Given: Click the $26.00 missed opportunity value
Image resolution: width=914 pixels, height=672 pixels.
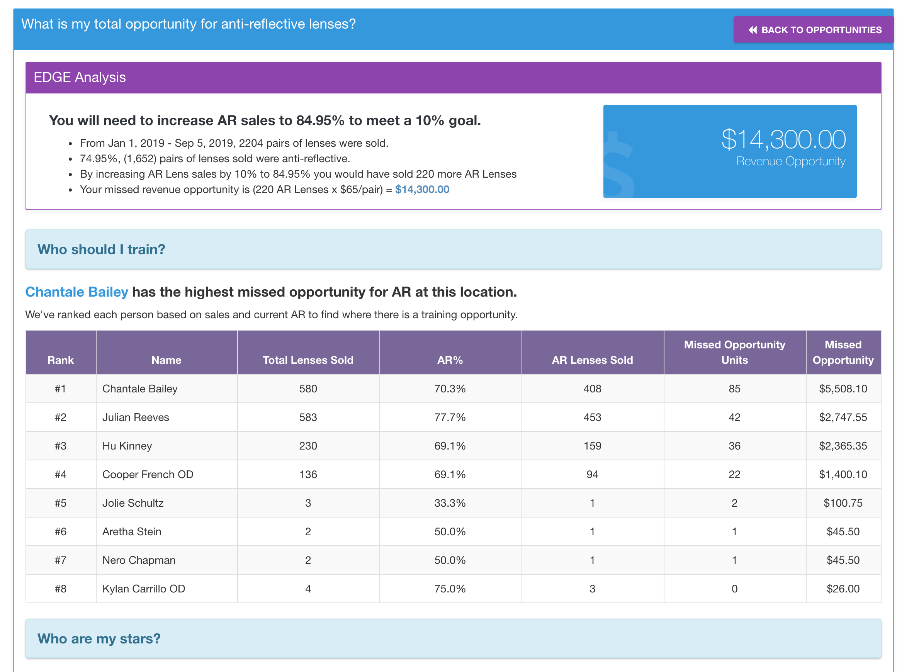Looking at the screenshot, I should click(843, 589).
